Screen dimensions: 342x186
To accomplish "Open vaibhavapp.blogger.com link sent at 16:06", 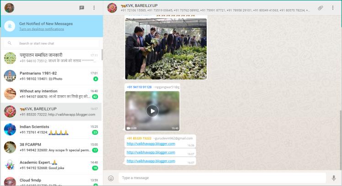I will click(x=151, y=143).
